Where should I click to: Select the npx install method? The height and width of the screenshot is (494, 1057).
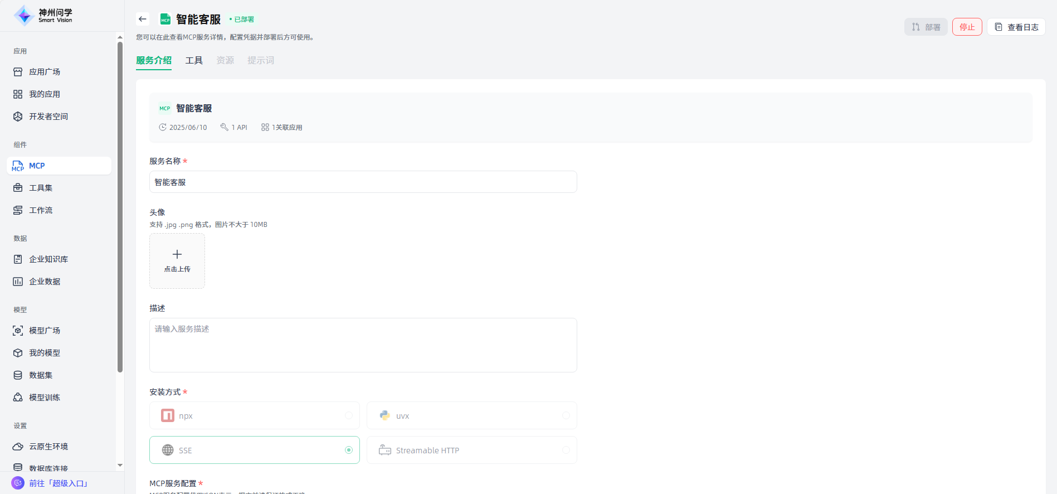point(254,416)
